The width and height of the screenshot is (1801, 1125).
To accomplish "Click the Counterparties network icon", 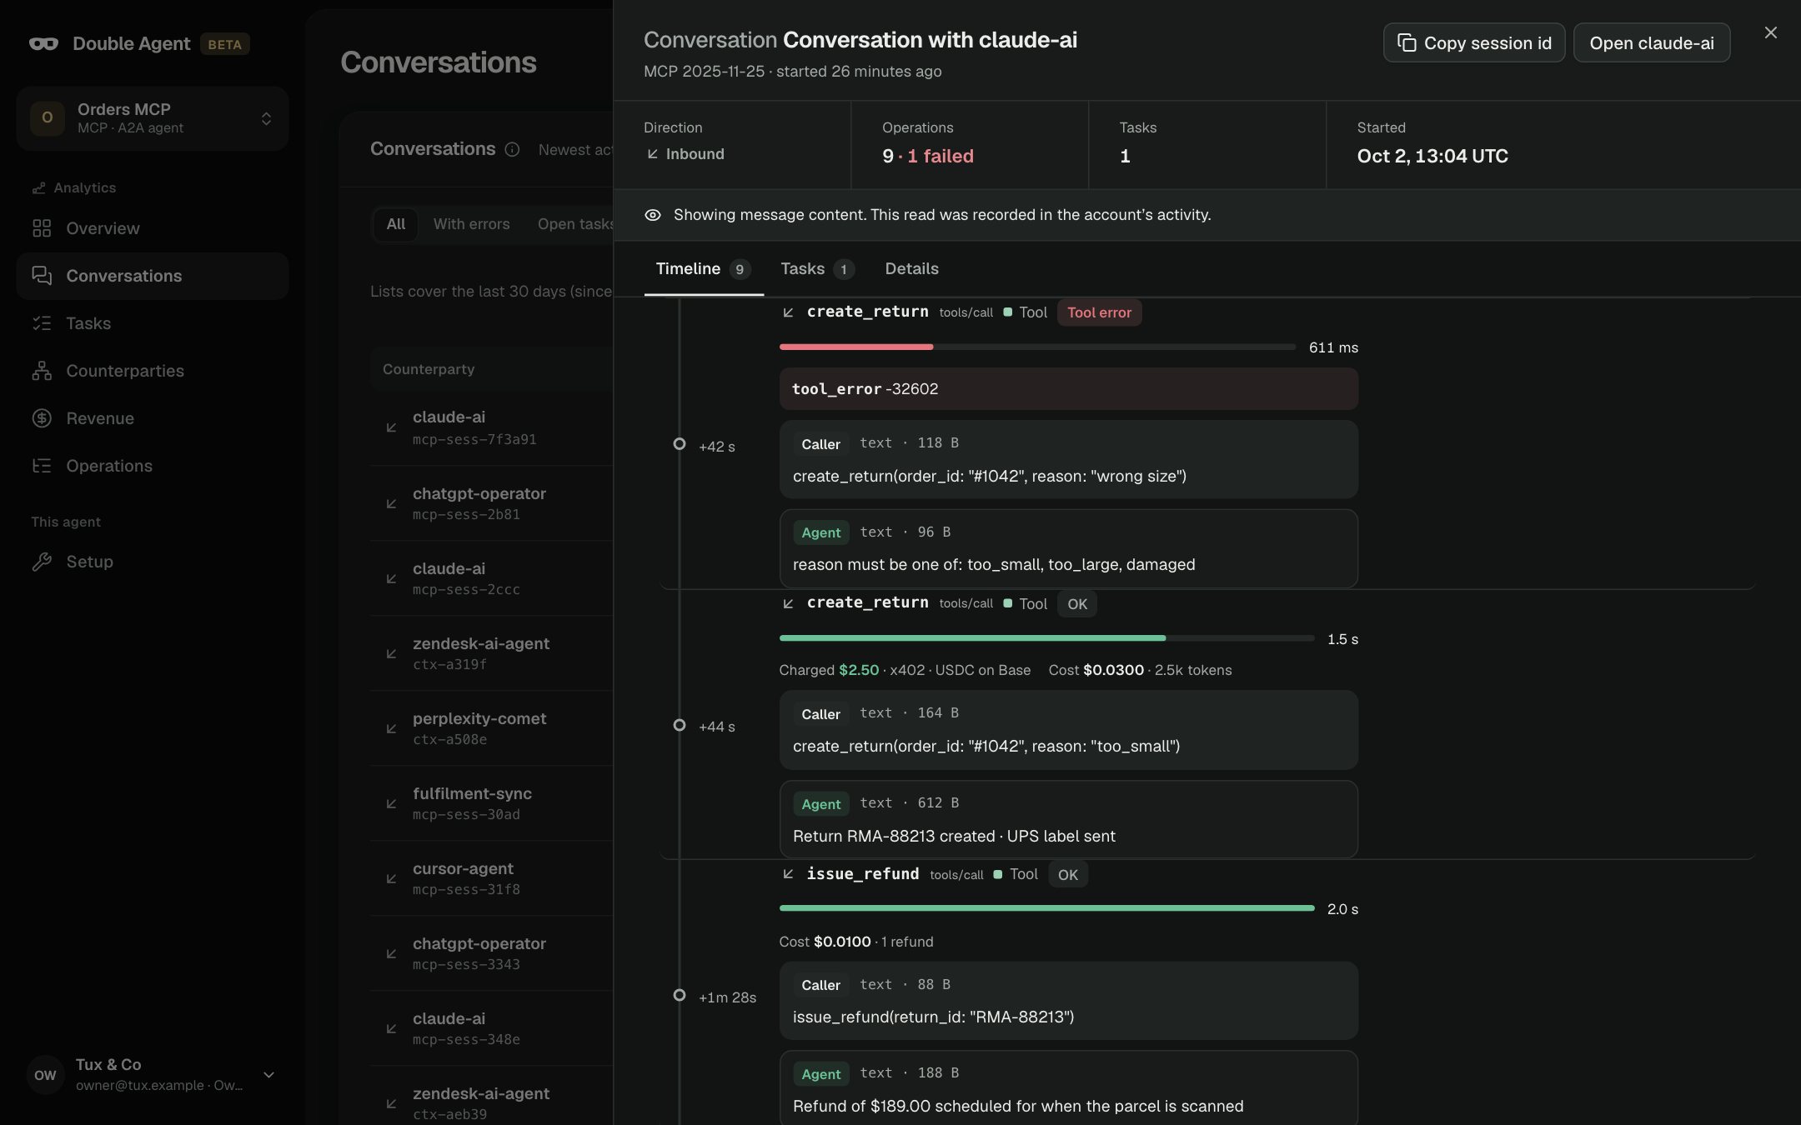I will pyautogui.click(x=42, y=371).
